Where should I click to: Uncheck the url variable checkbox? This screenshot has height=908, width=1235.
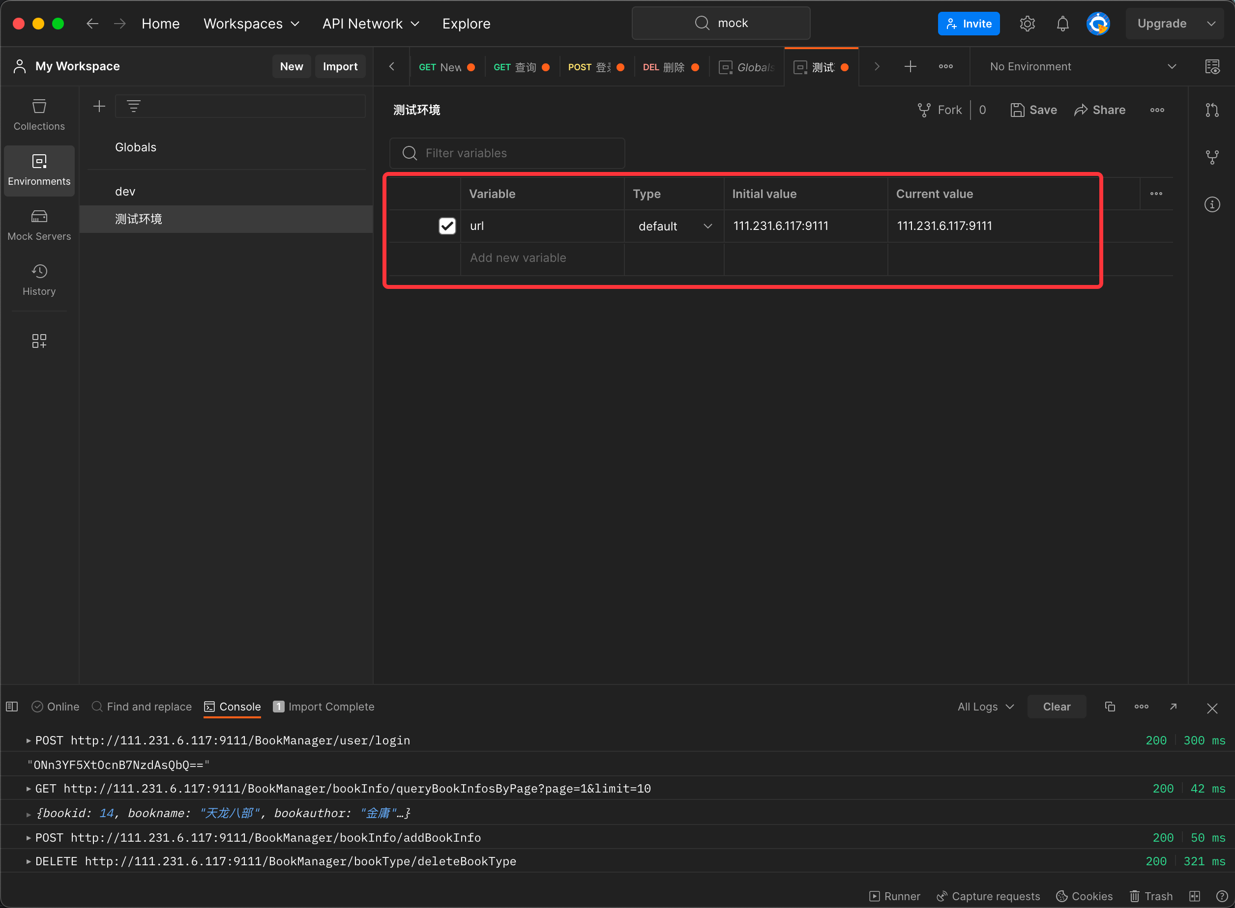(447, 226)
